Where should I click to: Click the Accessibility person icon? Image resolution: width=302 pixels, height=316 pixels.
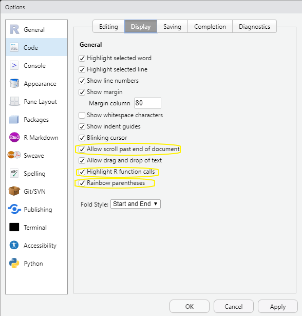click(14, 245)
